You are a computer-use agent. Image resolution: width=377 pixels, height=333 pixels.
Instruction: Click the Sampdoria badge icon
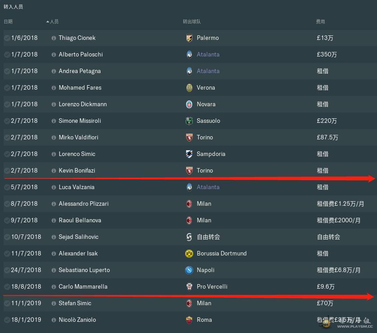[189, 154]
